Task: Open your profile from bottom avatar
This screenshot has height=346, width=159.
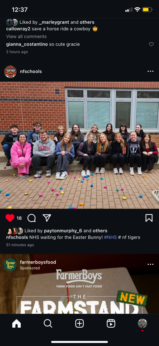Action: (x=142, y=323)
